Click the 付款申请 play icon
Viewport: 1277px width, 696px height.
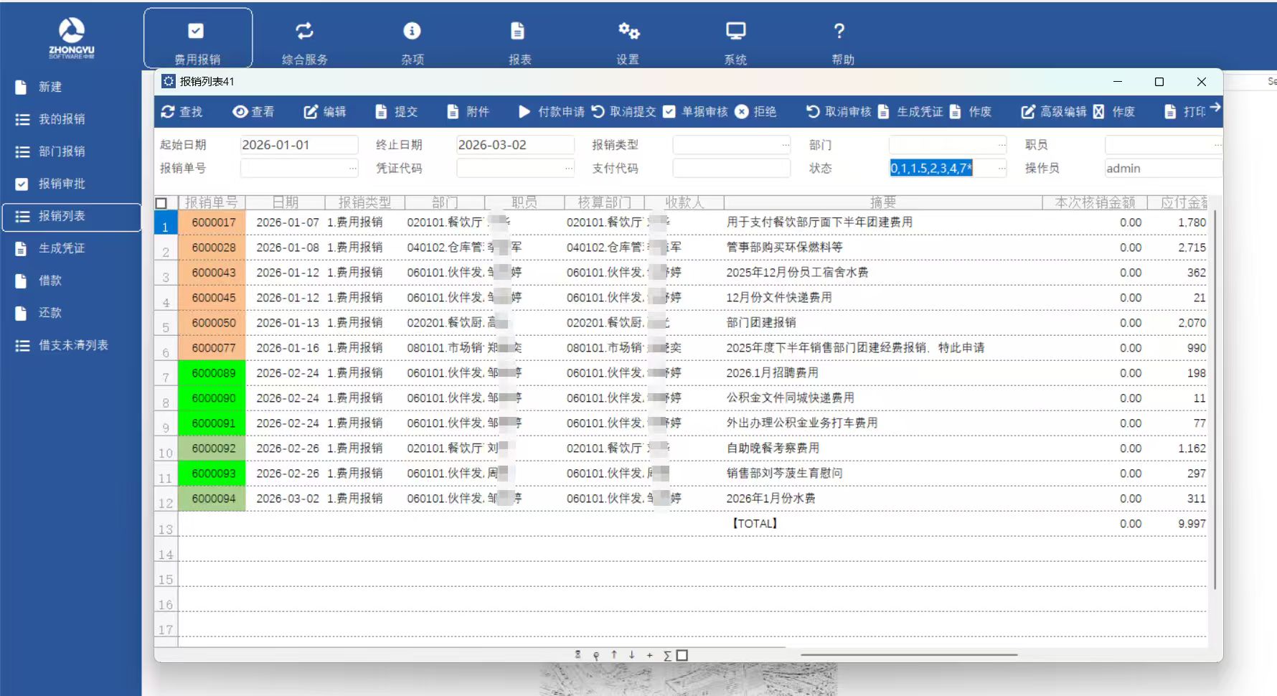click(524, 112)
